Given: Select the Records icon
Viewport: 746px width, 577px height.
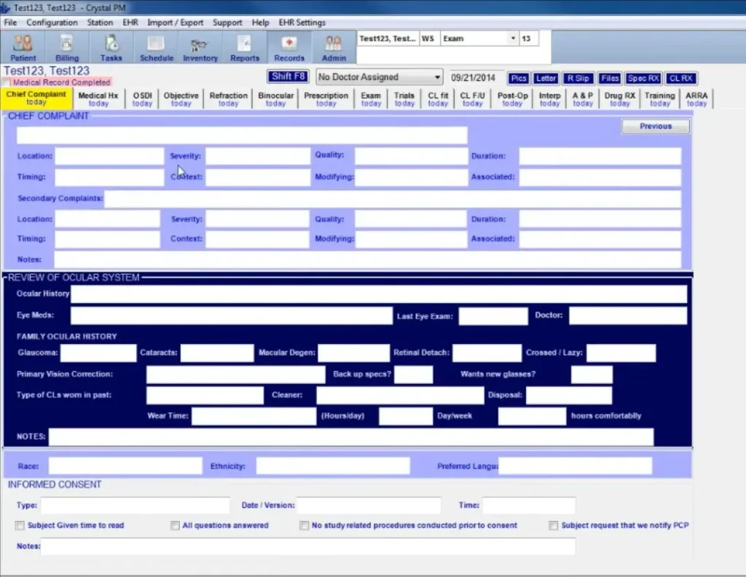Looking at the screenshot, I should click(x=288, y=47).
